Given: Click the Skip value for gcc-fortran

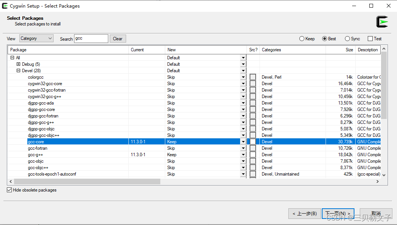Looking at the screenshot, I should [171, 148].
